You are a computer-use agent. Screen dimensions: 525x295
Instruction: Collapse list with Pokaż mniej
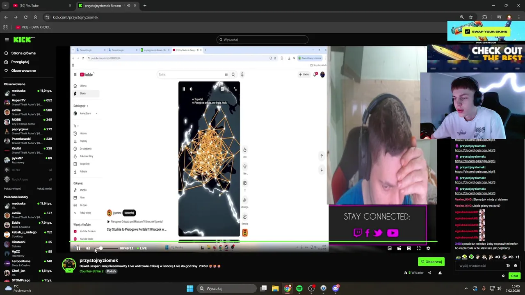tap(44, 189)
